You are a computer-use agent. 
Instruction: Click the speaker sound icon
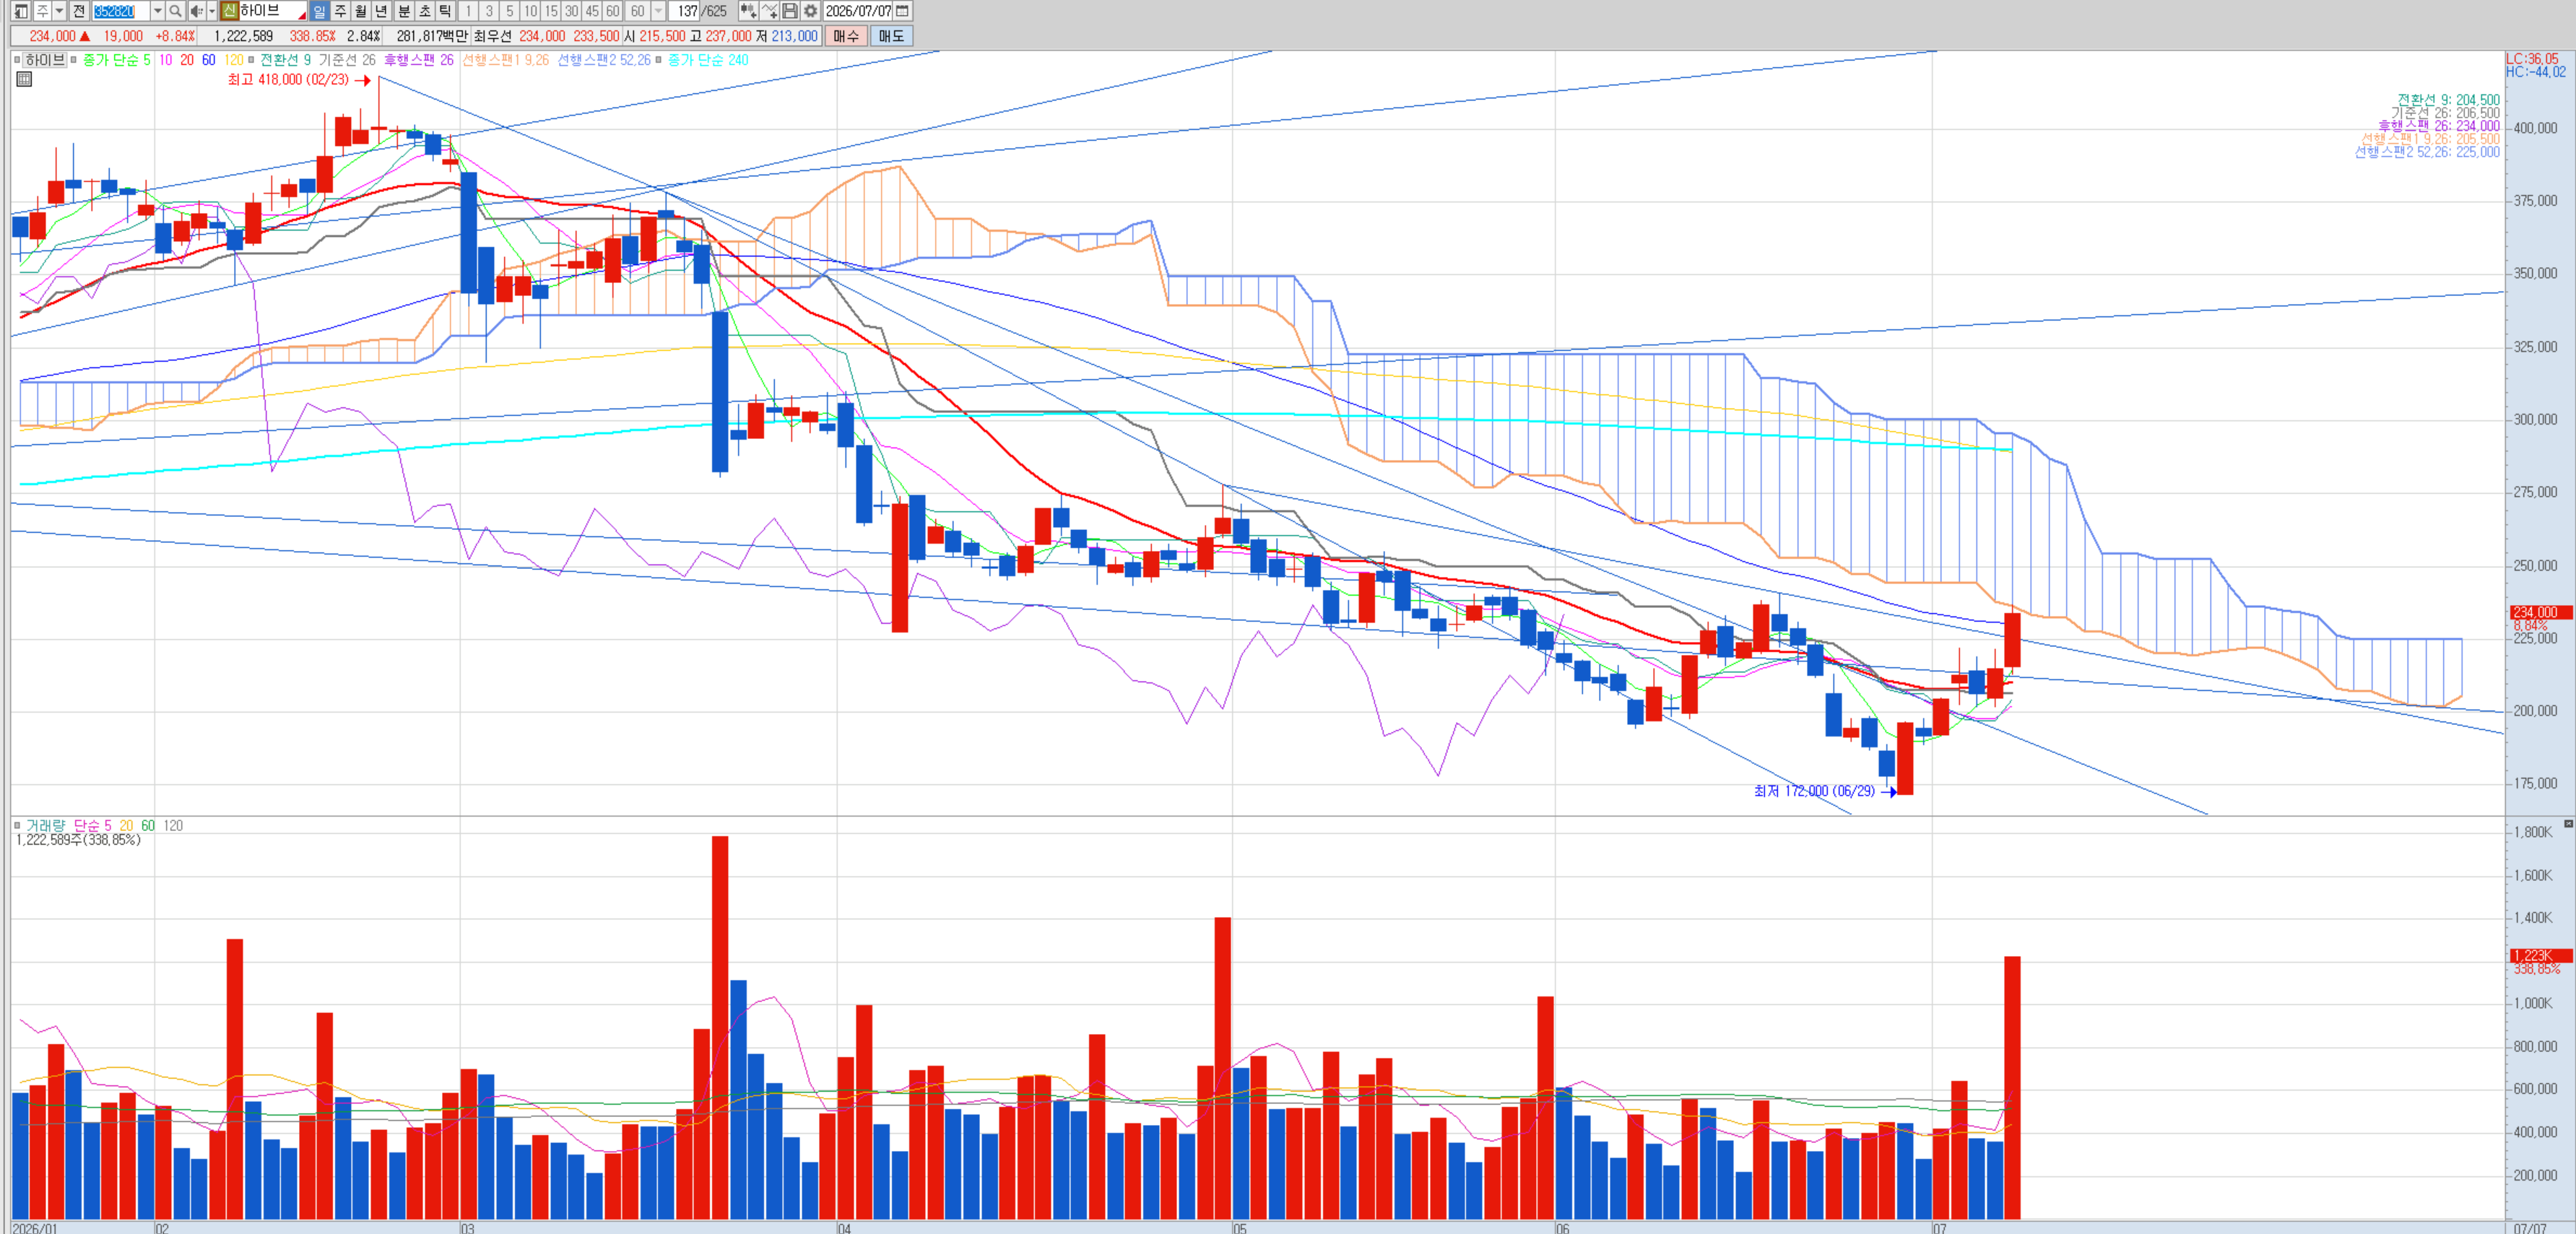[x=196, y=11]
